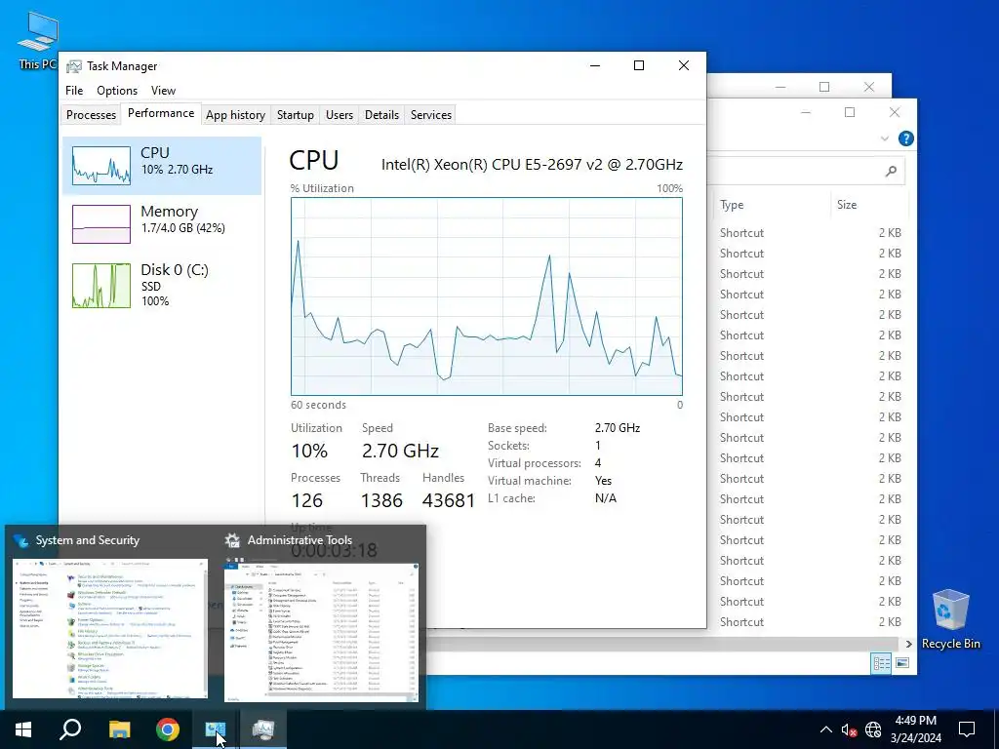Expand the ribbon chevron in the Explorer window
This screenshot has height=749, width=999.
[x=884, y=138]
